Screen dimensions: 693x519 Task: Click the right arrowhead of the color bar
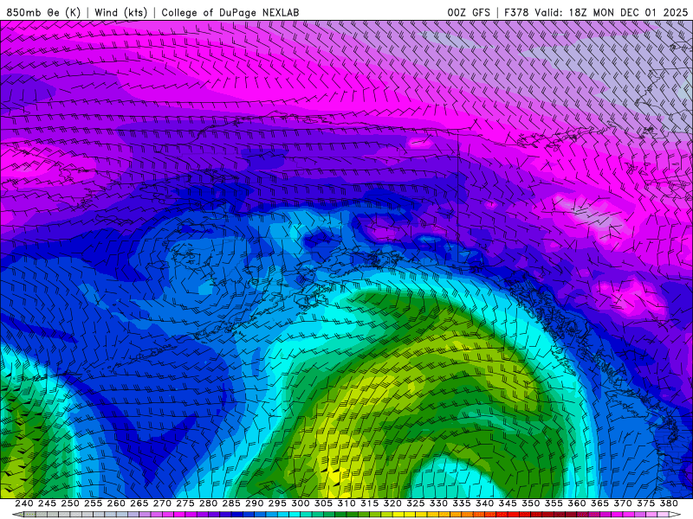point(675,515)
